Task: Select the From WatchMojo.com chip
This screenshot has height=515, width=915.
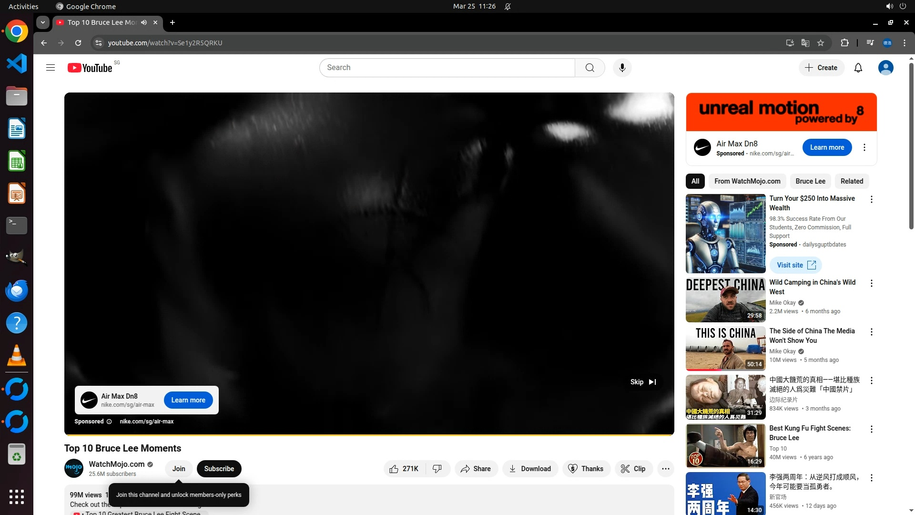Action: point(747,181)
